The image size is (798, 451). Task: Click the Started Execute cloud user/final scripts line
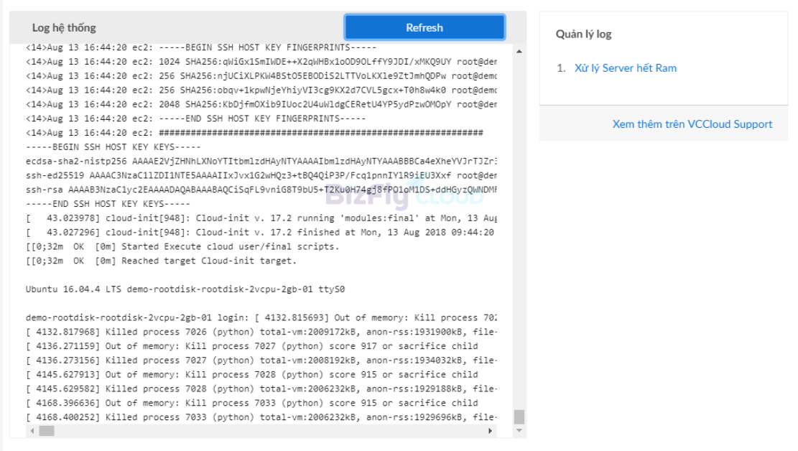tap(182, 246)
